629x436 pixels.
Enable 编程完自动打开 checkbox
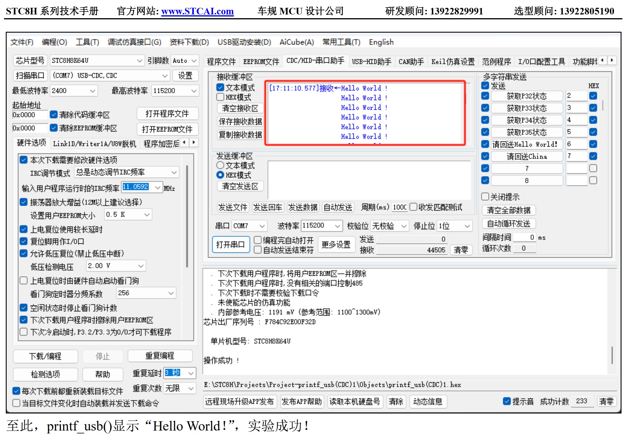(258, 240)
